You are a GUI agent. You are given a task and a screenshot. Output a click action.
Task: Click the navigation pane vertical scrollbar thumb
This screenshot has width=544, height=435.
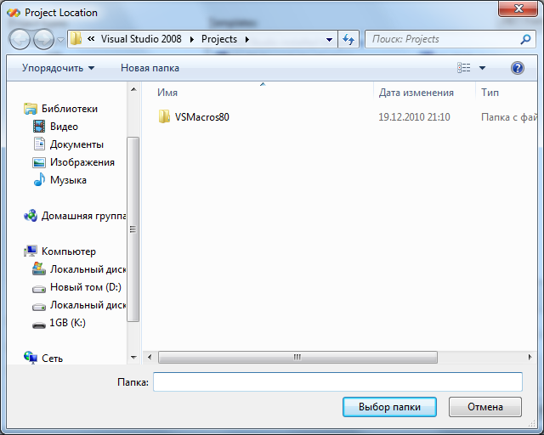pyautogui.click(x=133, y=229)
